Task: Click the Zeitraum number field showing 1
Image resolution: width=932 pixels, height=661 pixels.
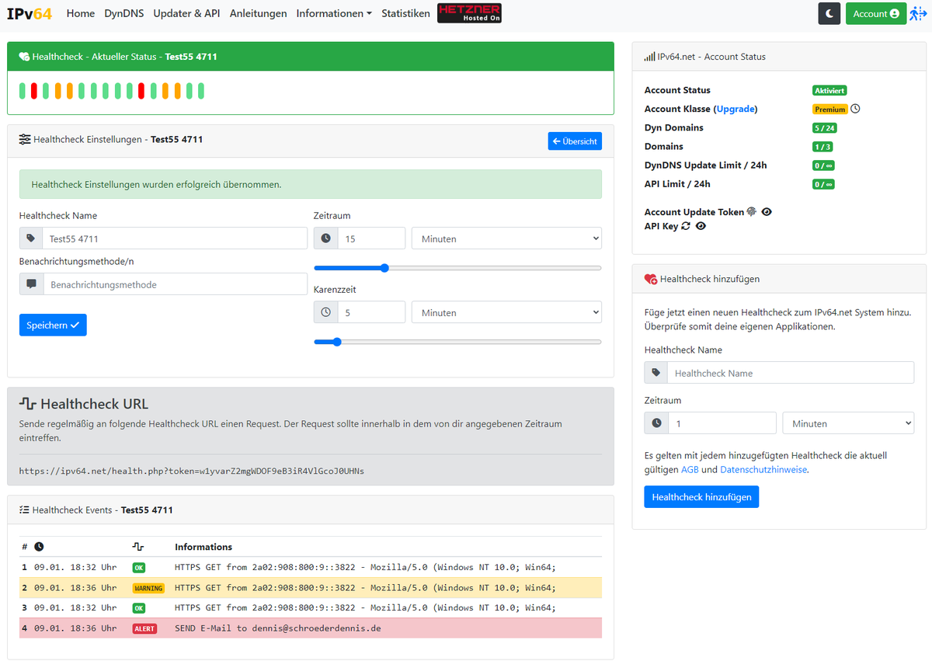Action: pos(722,423)
